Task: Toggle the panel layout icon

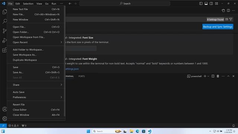Action: point(206,3)
